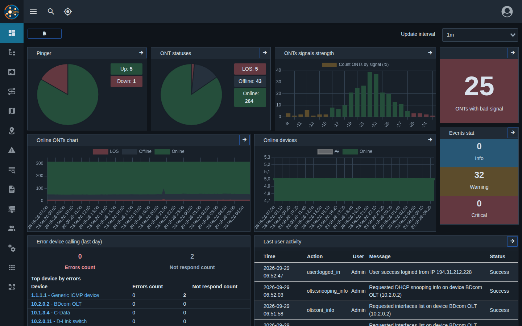Viewport: 522px width, 326px height.
Task: Open Pinger panel arrow button
Action: 141,53
